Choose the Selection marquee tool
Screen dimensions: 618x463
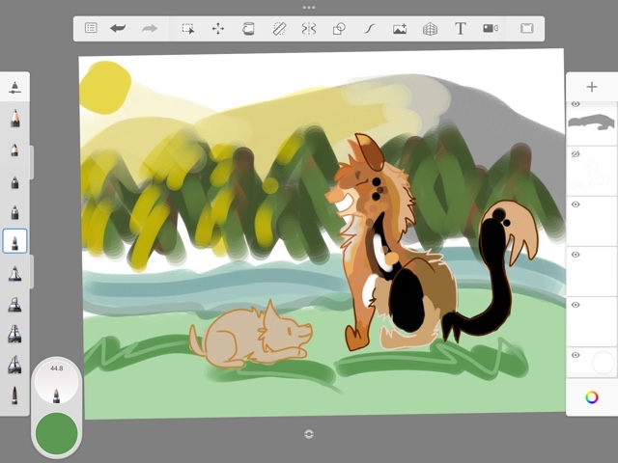(x=188, y=29)
